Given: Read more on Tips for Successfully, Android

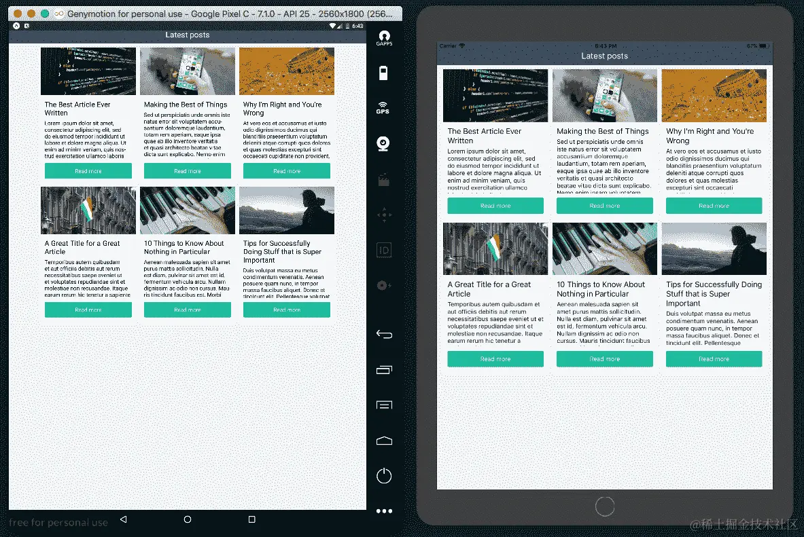Looking at the screenshot, I should tap(287, 310).
